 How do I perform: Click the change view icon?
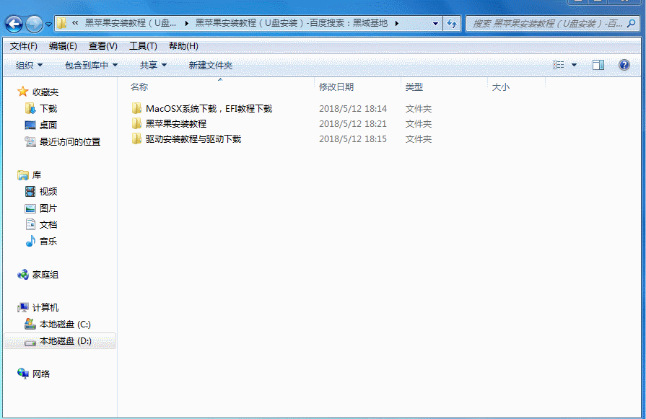click(558, 65)
